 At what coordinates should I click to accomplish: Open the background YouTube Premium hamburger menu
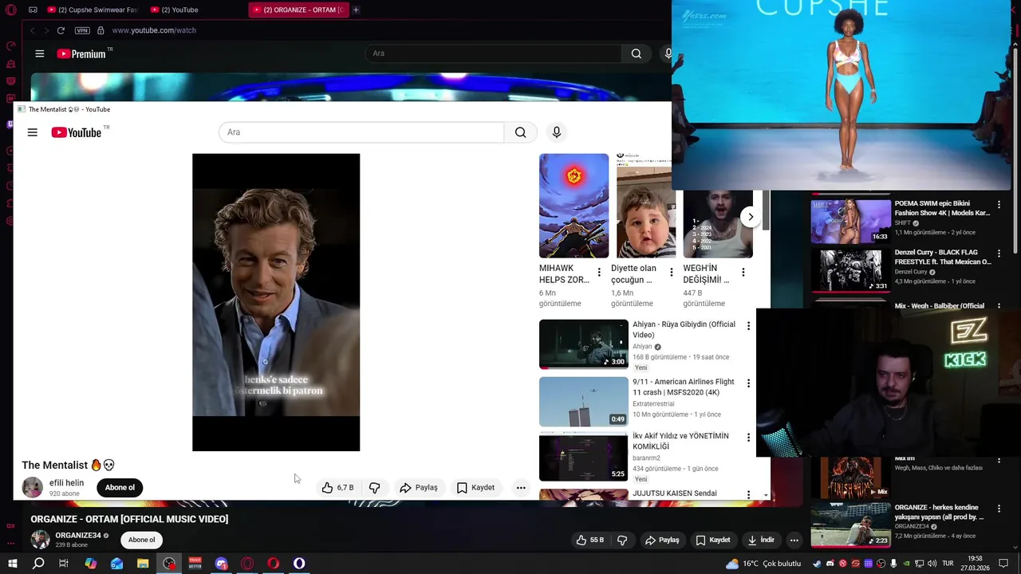coord(40,53)
